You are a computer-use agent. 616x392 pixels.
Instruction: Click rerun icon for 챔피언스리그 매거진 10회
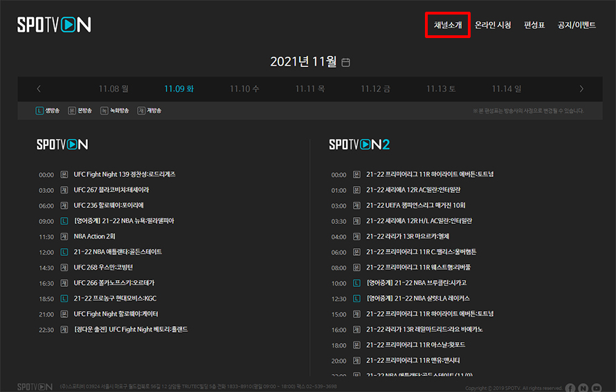[x=356, y=205]
